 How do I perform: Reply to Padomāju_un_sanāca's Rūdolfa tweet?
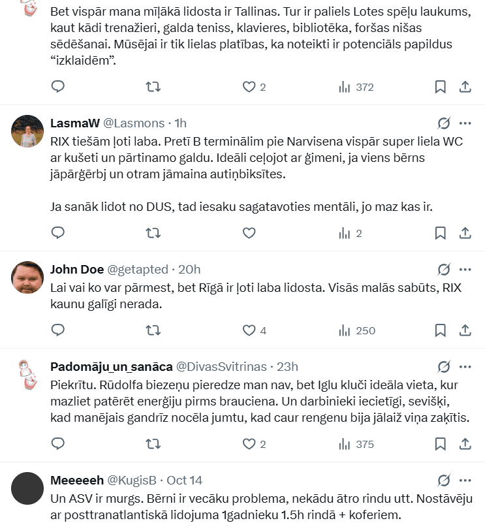pyautogui.click(x=58, y=444)
